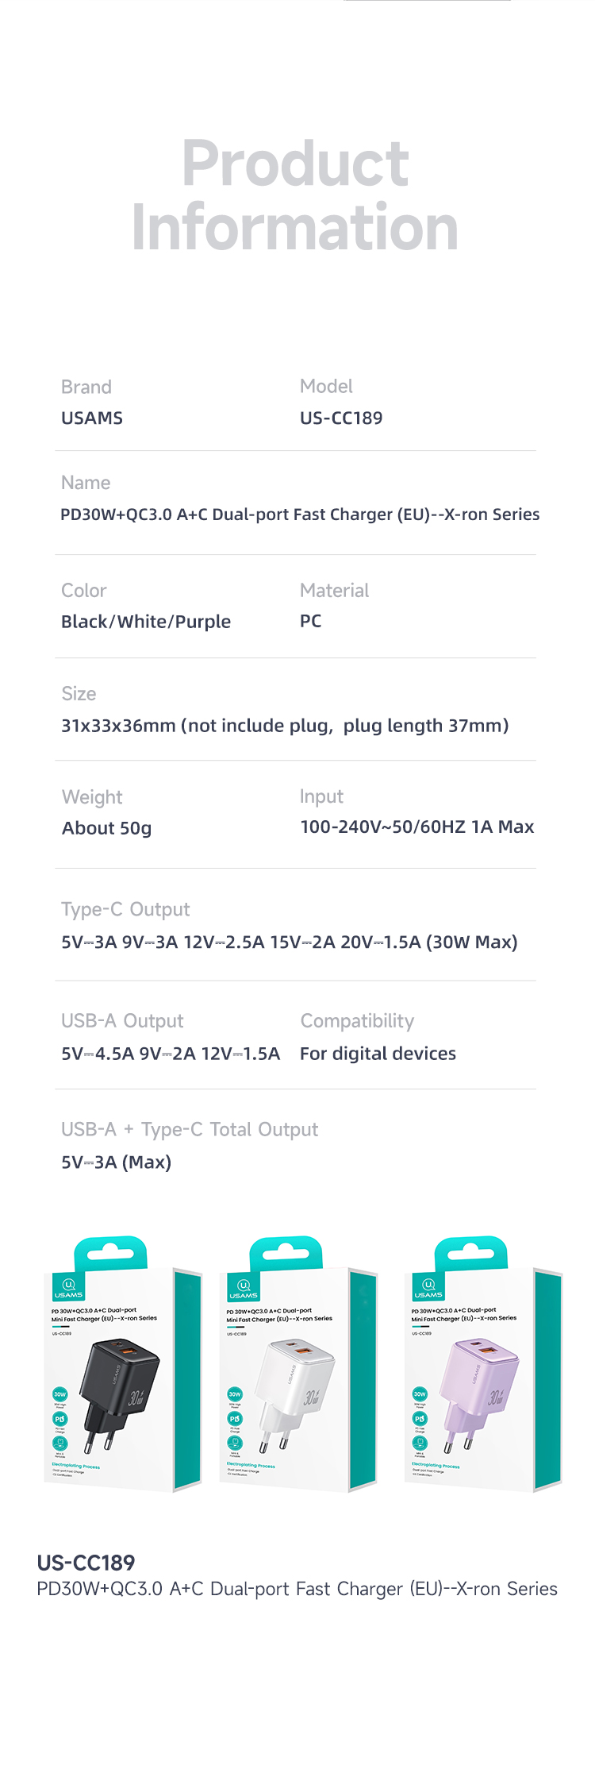
Task: Click the PD badge on white package
Action: (x=235, y=1418)
